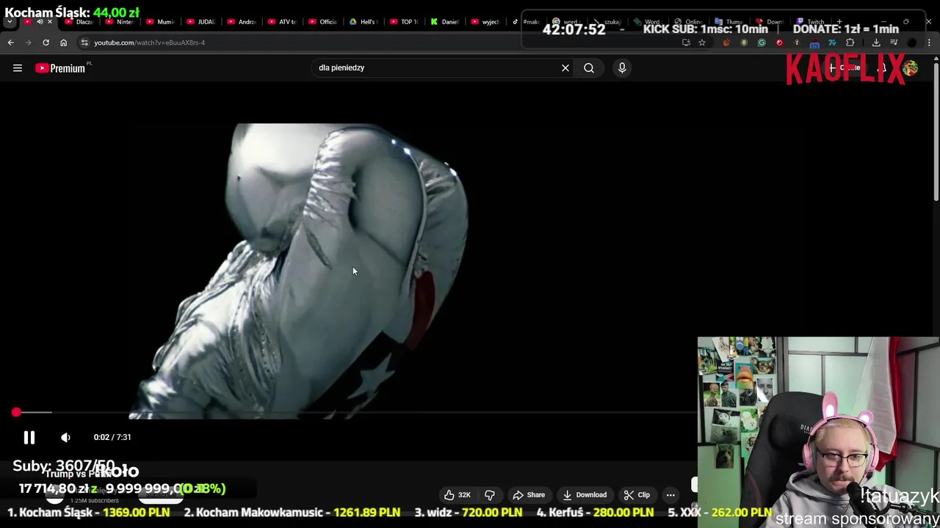This screenshot has height=528, width=940.
Task: Click the 0:02 / 7:31 time display
Action: 112,438
